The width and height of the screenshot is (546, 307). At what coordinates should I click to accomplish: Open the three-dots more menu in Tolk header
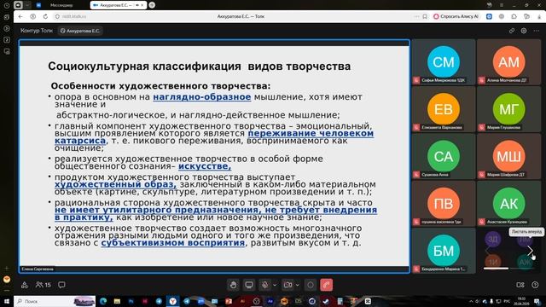coord(537,31)
